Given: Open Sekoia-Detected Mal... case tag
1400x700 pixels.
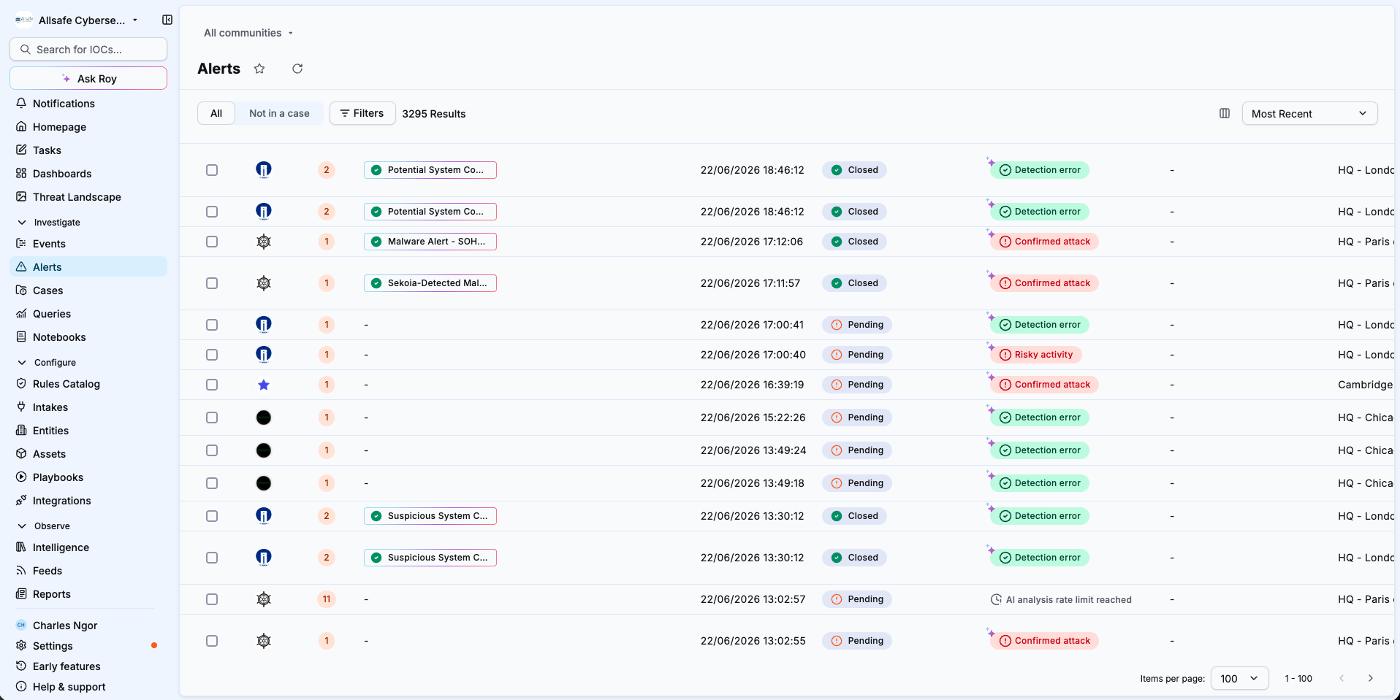Looking at the screenshot, I should click(x=430, y=283).
